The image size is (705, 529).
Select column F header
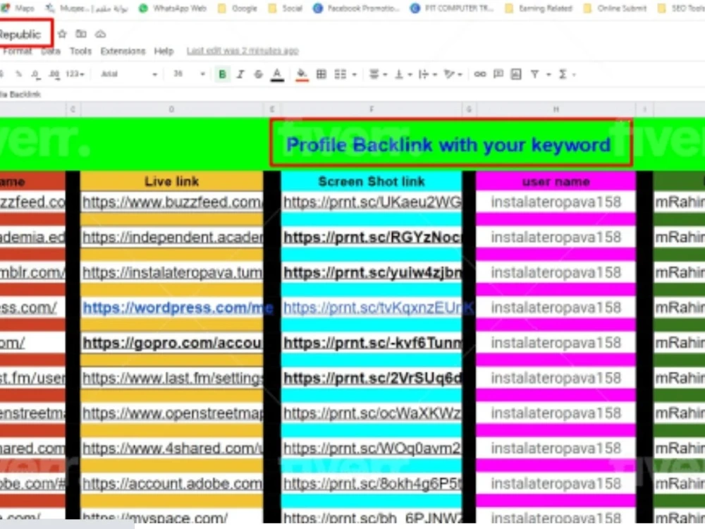pyautogui.click(x=372, y=109)
